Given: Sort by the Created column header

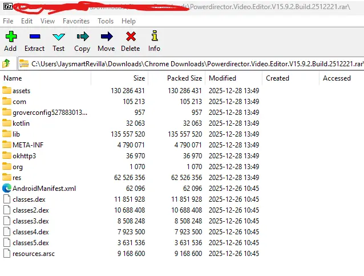Looking at the screenshot, I should point(290,78).
